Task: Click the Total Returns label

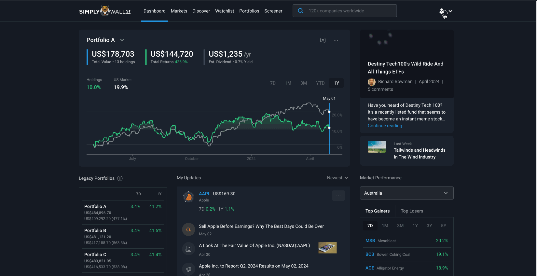Action: click(x=162, y=62)
